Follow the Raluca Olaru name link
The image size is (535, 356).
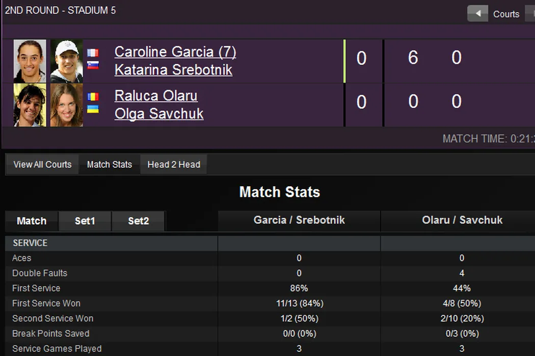point(156,96)
